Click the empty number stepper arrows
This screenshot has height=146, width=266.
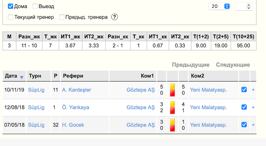pyautogui.click(x=248, y=6)
